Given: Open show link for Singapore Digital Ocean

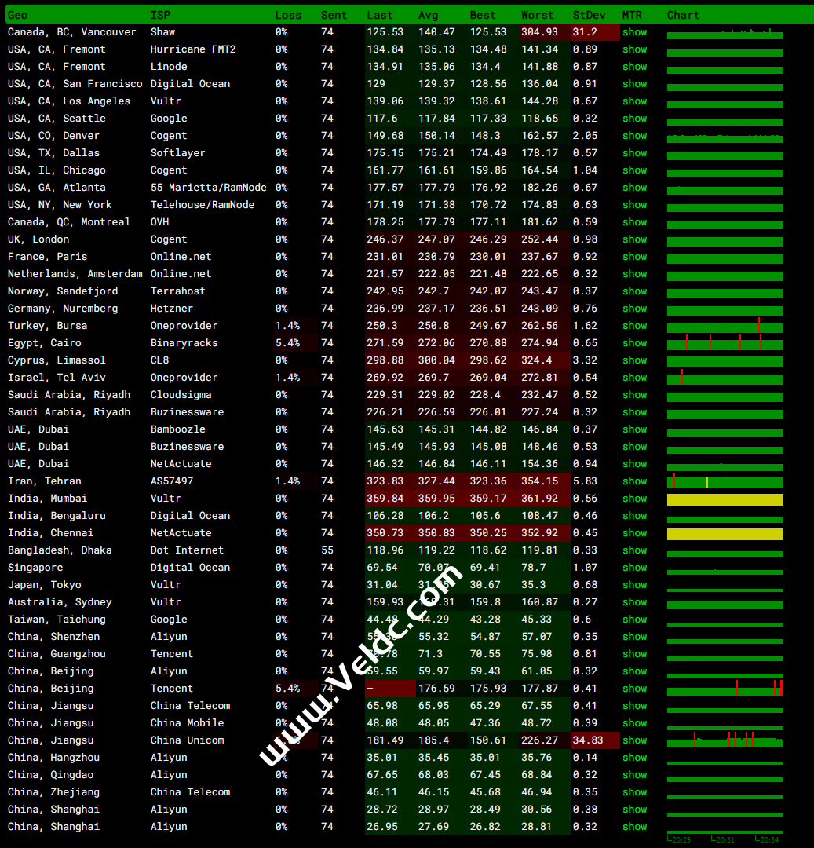Looking at the screenshot, I should coord(634,568).
